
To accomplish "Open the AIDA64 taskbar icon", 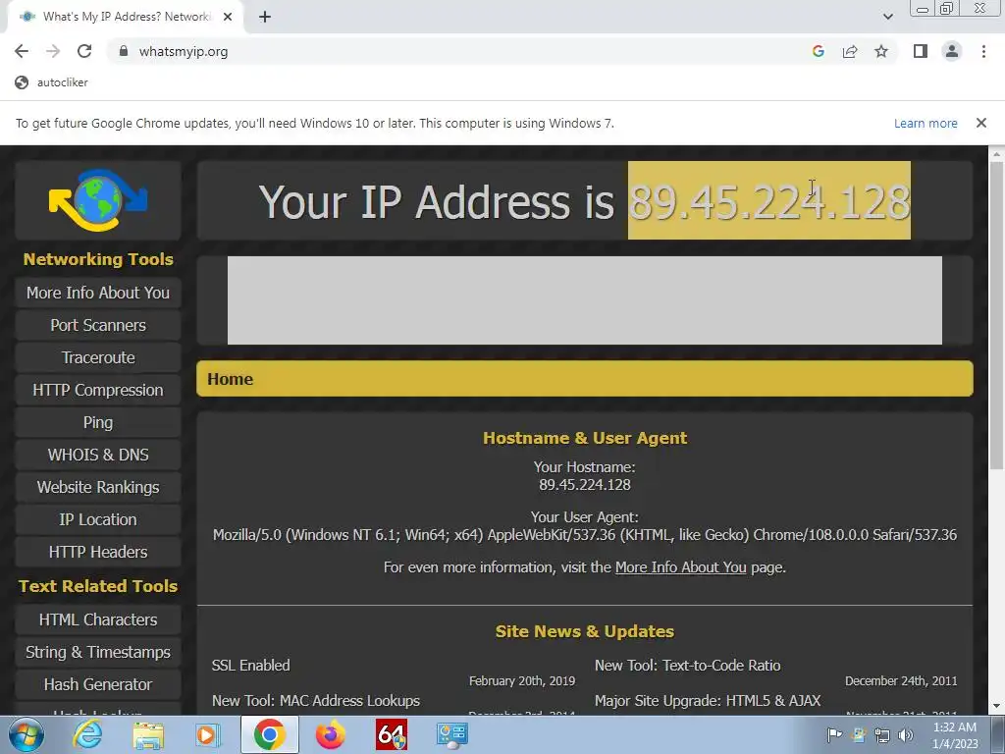I will 391,734.
